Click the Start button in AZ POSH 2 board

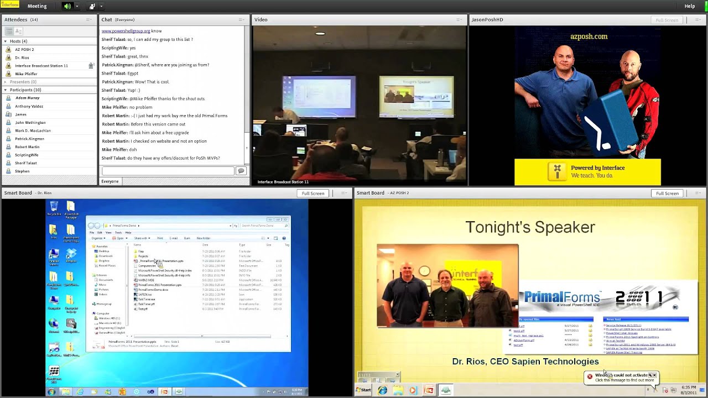[x=363, y=390]
